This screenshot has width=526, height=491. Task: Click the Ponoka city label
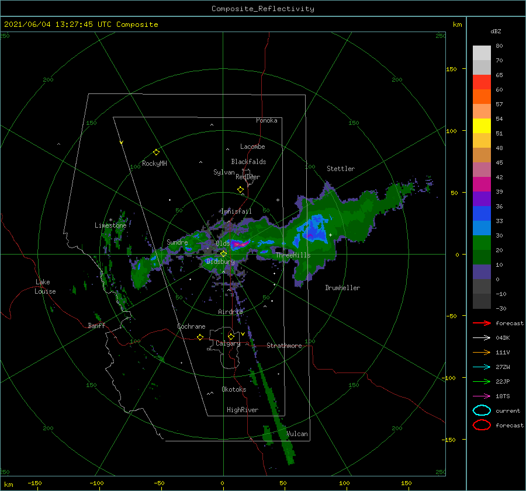coord(267,120)
